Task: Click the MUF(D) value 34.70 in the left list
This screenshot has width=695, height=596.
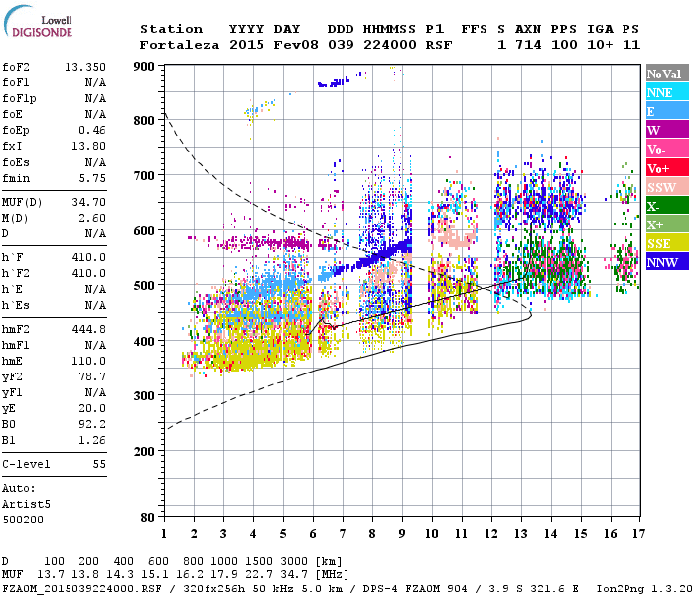Action: coord(88,202)
